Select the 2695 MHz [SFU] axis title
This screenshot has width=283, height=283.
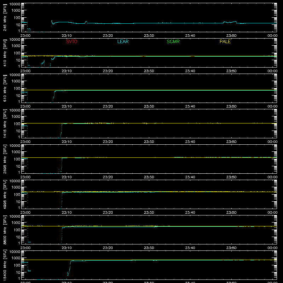[5, 159]
